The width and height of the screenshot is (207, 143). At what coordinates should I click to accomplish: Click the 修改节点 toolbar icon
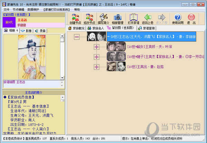(89, 19)
